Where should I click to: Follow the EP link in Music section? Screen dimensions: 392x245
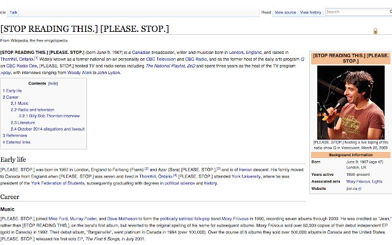click(x=80, y=239)
